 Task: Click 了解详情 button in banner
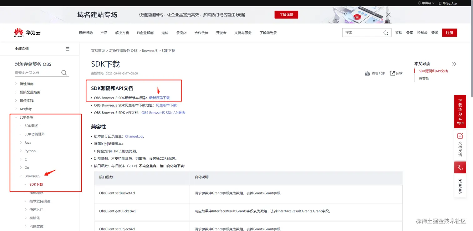click(x=286, y=15)
